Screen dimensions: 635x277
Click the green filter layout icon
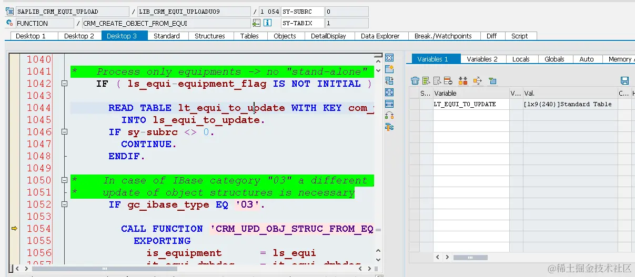pos(492,80)
